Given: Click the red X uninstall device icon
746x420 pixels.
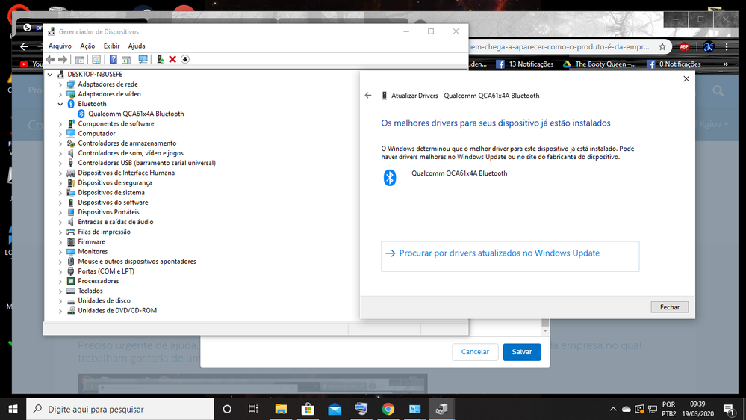Looking at the screenshot, I should point(172,59).
